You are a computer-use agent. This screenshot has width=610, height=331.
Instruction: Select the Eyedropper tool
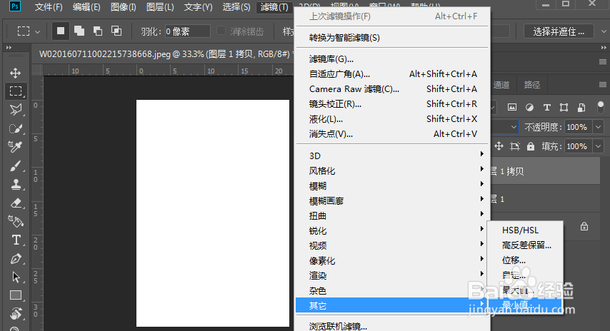[x=16, y=147]
